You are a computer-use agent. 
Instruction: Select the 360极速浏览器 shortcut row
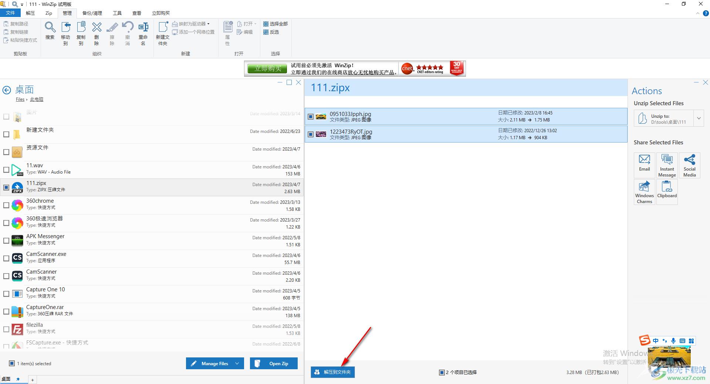(152, 223)
